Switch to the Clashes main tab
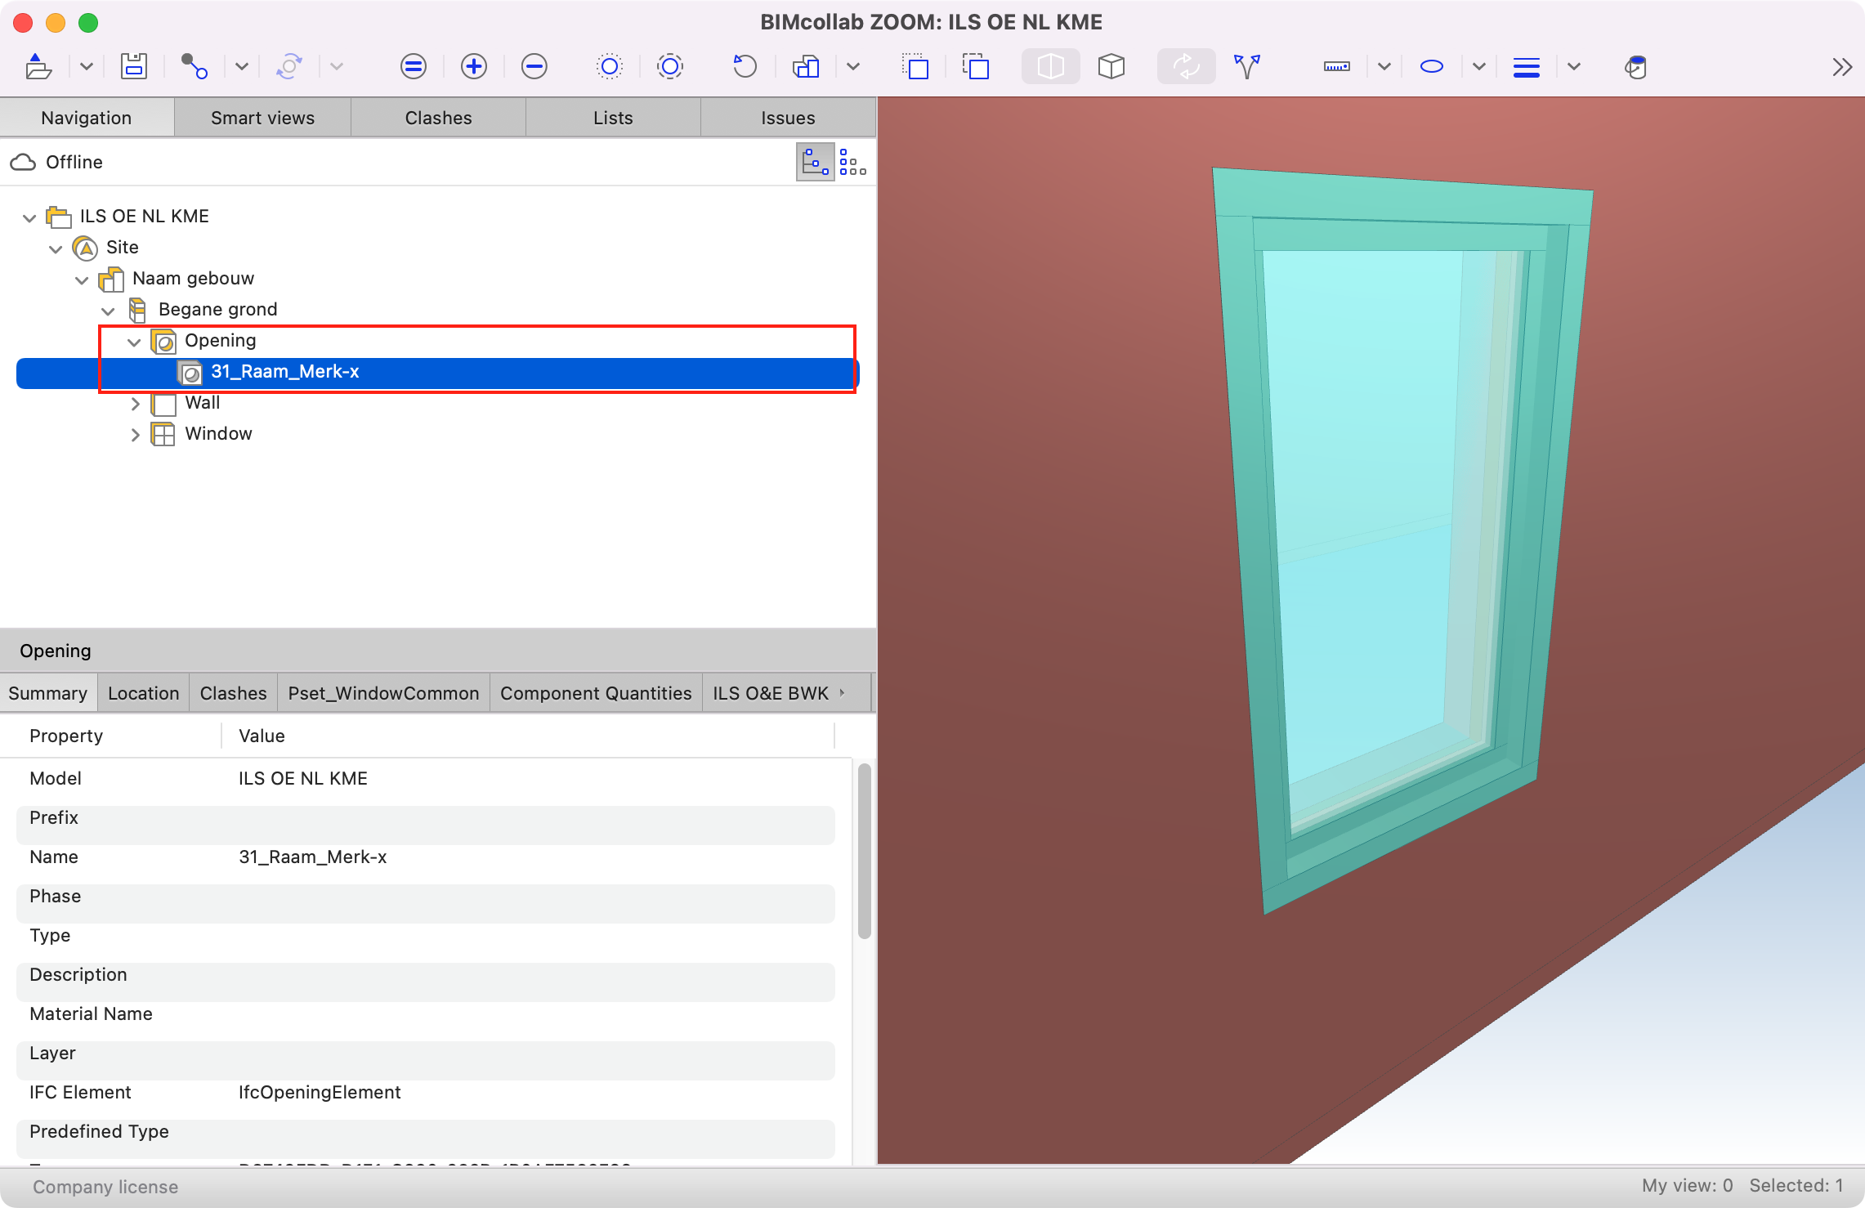Image resolution: width=1865 pixels, height=1208 pixels. 438,118
